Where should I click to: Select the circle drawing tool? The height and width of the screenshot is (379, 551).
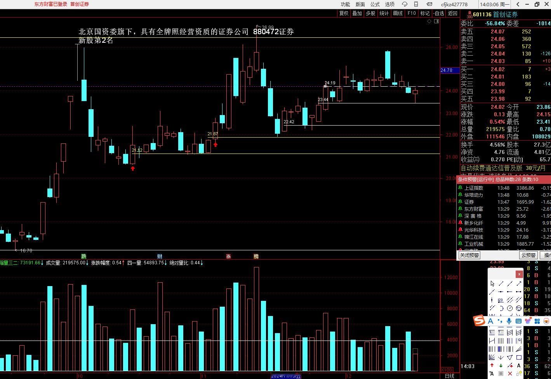[510, 308]
